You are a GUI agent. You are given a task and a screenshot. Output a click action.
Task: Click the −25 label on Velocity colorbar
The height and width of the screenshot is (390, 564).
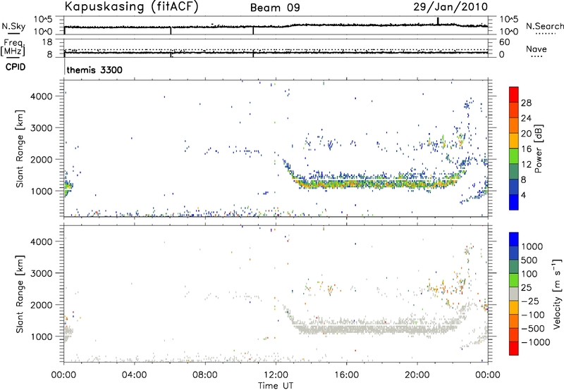pyautogui.click(x=530, y=301)
